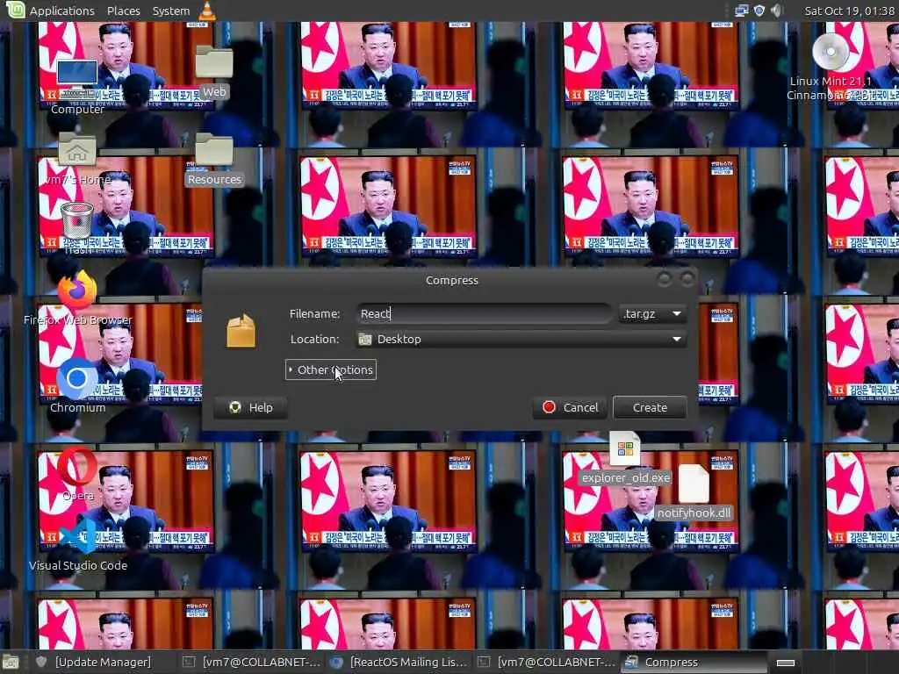The image size is (899, 674).
Task: Open the .tar.gz archive format dropdown
Action: coord(652,313)
